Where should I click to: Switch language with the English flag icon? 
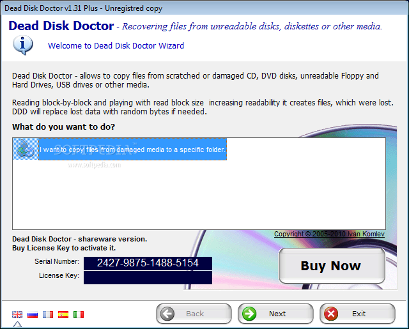(17, 314)
